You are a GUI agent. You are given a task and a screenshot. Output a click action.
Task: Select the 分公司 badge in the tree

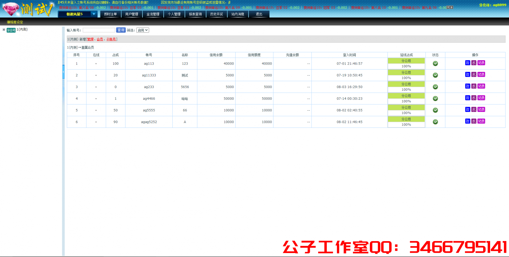tap(11, 30)
